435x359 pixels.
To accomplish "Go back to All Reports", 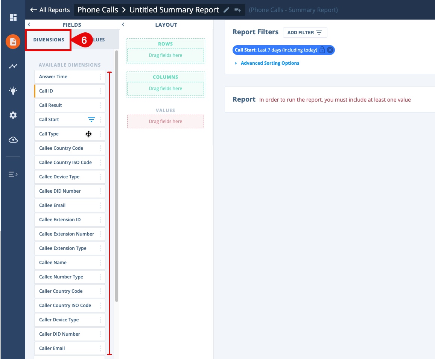I will click(x=50, y=10).
